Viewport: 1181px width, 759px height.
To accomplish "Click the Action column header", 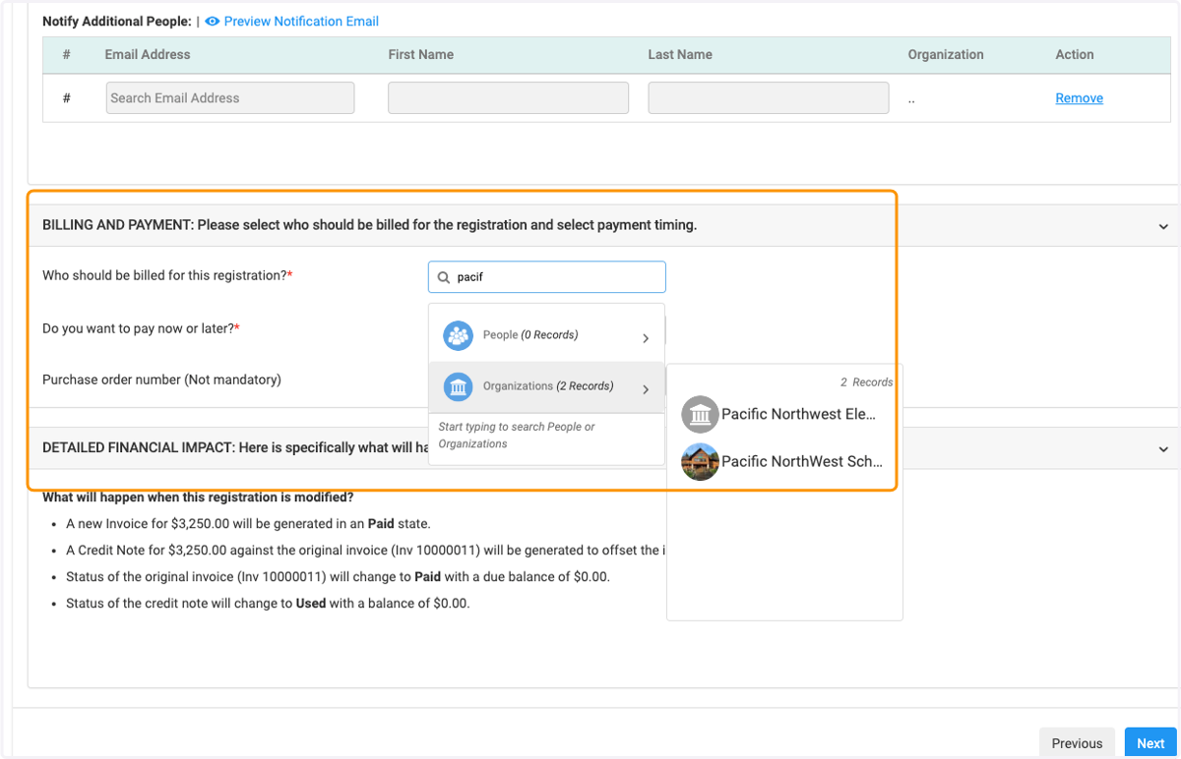I will (x=1075, y=55).
